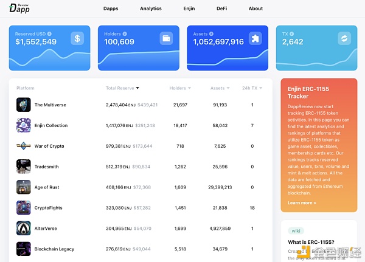Sort table by Assets column

pos(220,88)
